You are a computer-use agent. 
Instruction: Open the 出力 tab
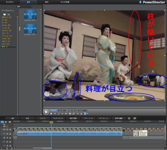(x=47, y=2)
